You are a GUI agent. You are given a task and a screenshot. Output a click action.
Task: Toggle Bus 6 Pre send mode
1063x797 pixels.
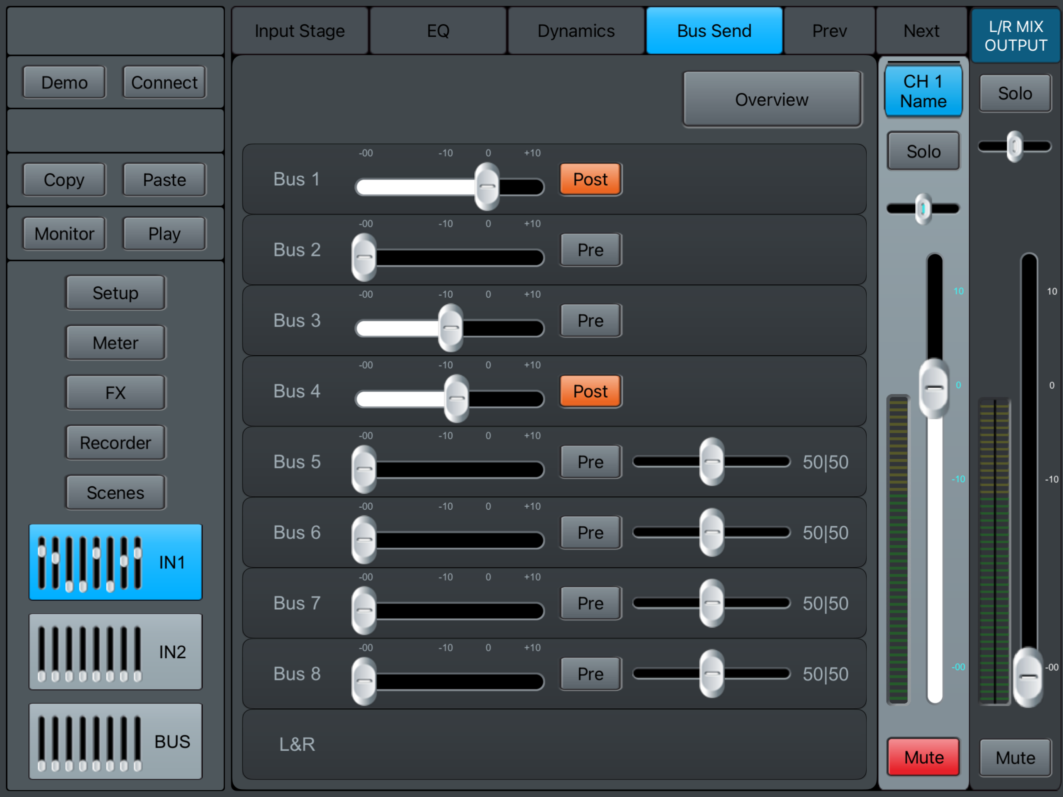tap(591, 532)
